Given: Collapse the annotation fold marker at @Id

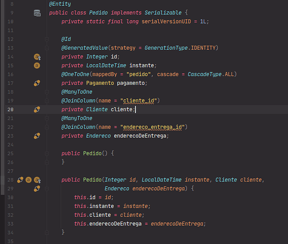Looking at the screenshot, I should [47, 40].
